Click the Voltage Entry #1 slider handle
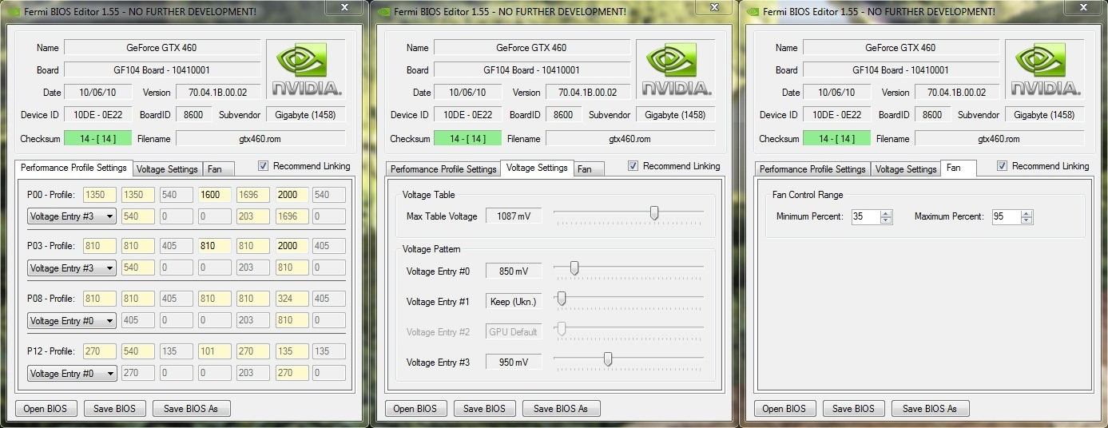This screenshot has height=428, width=1108. (x=562, y=299)
